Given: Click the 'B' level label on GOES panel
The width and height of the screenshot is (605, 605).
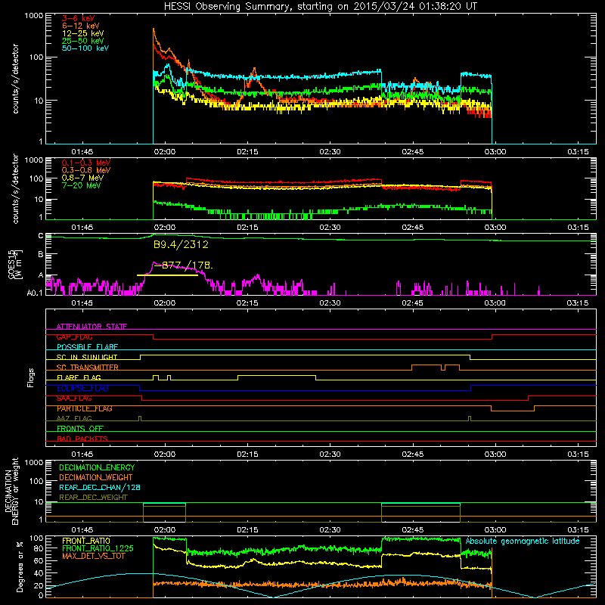Looking at the screenshot, I should (41, 255).
